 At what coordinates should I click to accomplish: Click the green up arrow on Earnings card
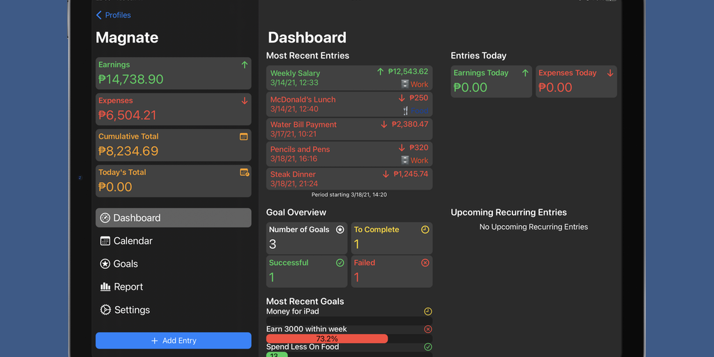[245, 65]
